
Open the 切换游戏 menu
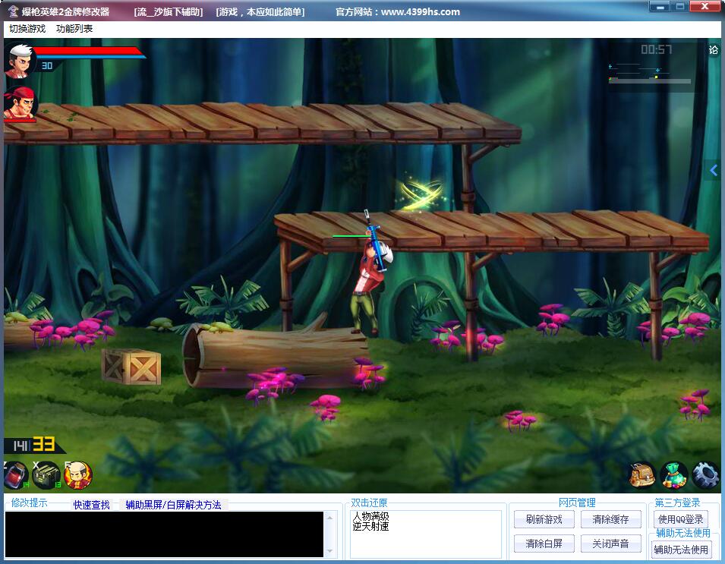pyautogui.click(x=27, y=29)
